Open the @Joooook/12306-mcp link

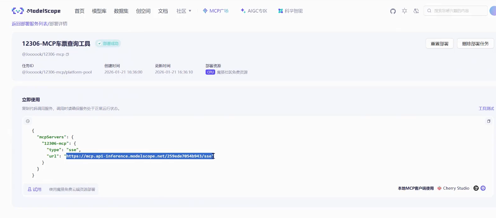43,54
